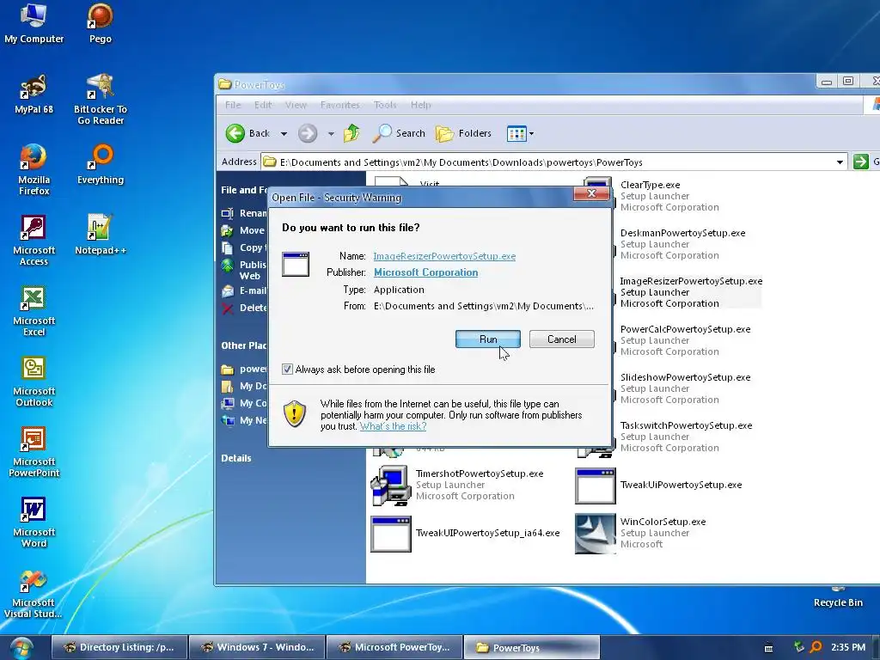Click E-mail this file task link

[x=244, y=290]
